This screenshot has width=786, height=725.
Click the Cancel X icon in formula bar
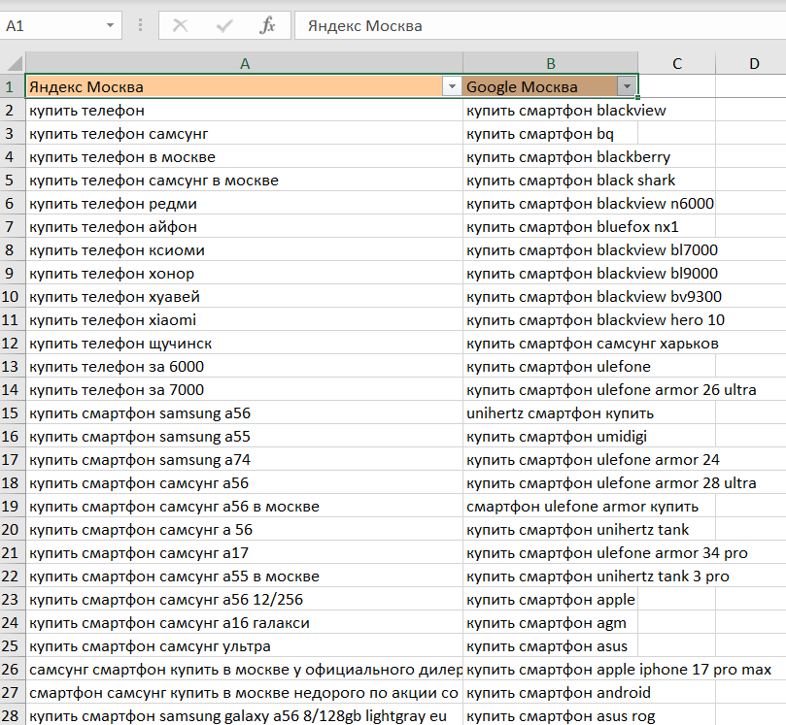pos(180,25)
